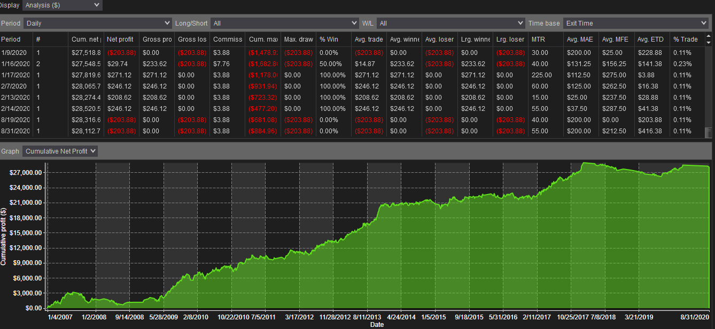The image size is (715, 329).
Task: Sort by Avg. MAE column header
Action: [x=581, y=39]
